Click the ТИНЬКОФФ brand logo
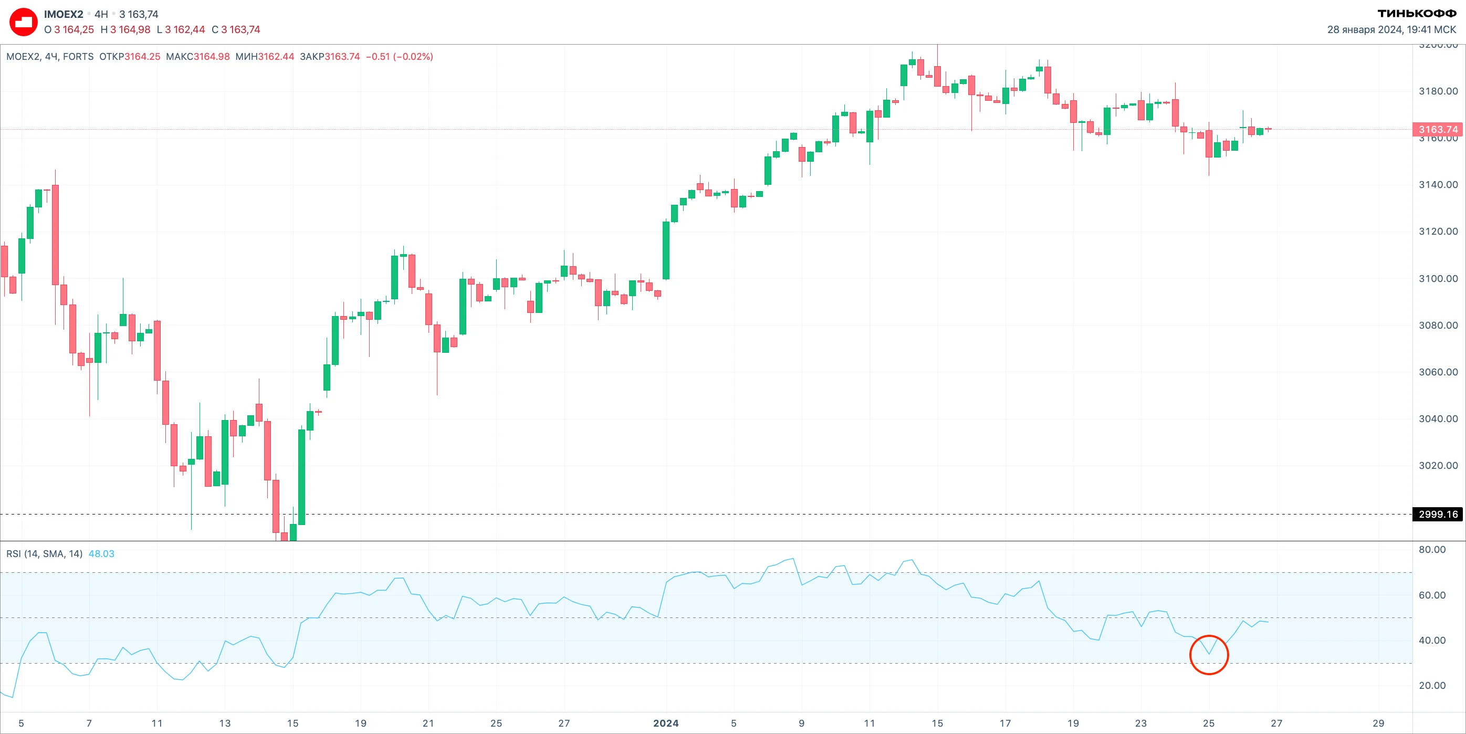This screenshot has height=734, width=1466. point(1417,14)
